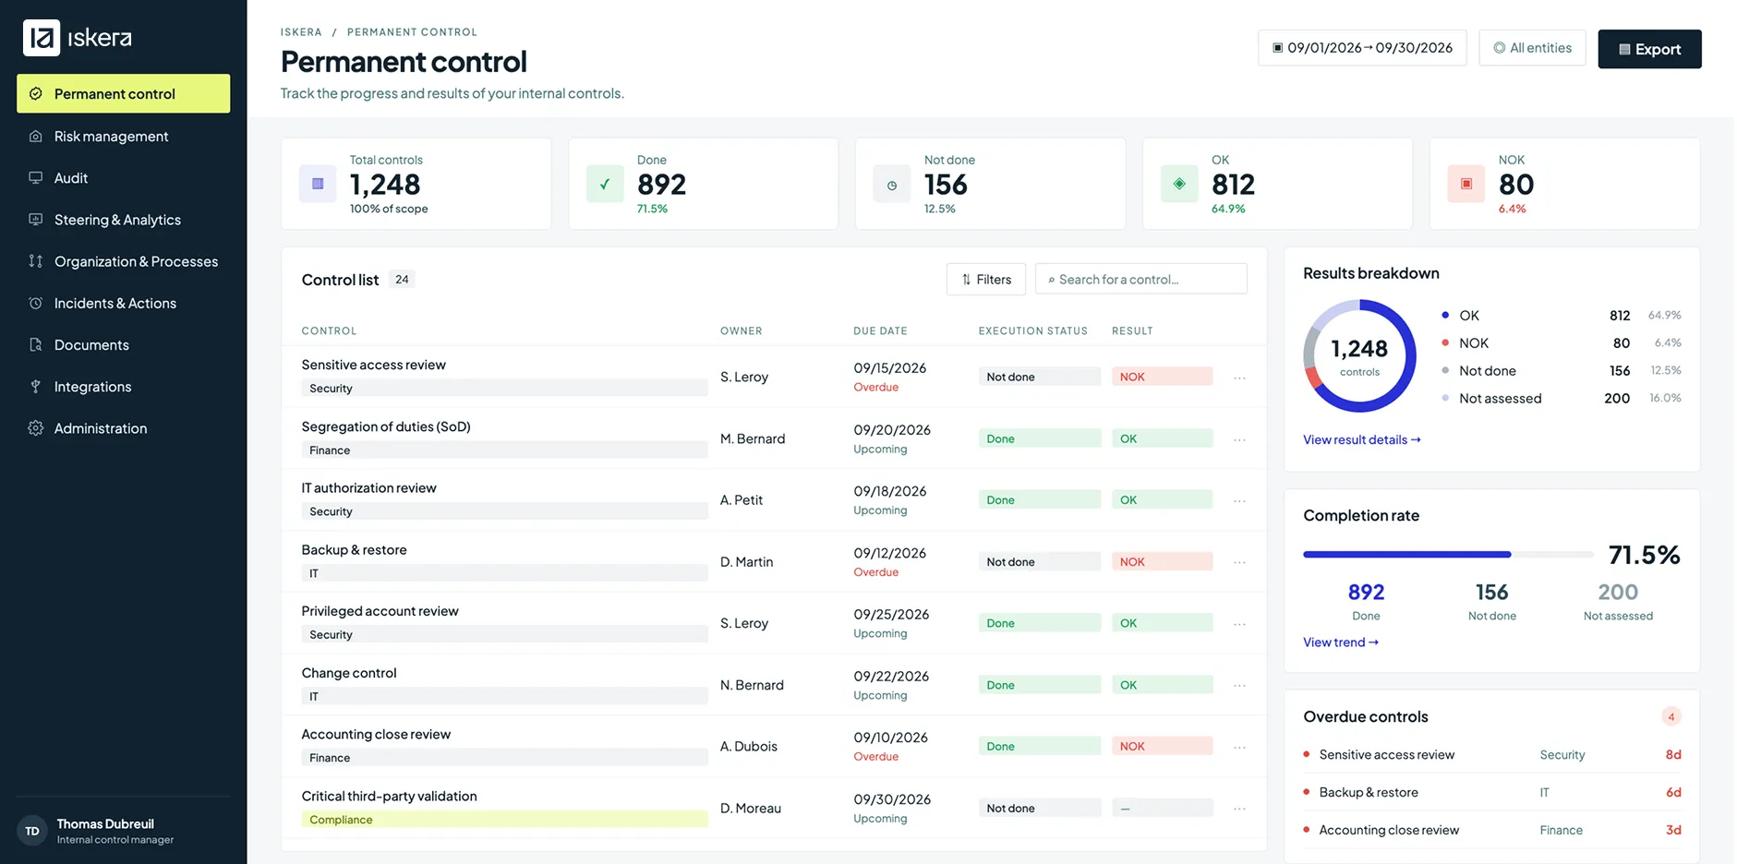Open the date range picker 09/01/2026→09/30/2026

click(1362, 48)
